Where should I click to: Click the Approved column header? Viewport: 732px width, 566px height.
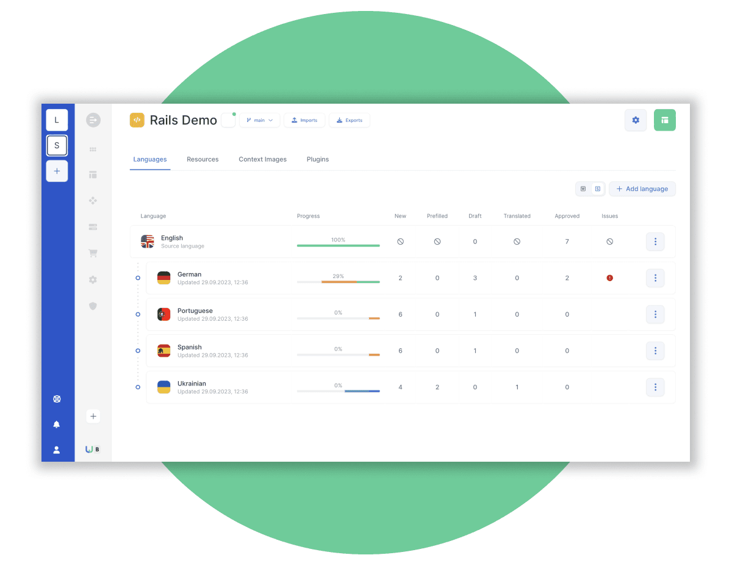567,216
